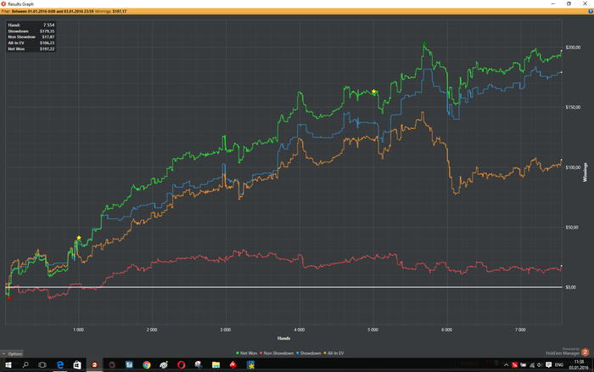This screenshot has height=372, width=594.
Task: Open the PokerStars taskbar icon
Action: [233, 364]
